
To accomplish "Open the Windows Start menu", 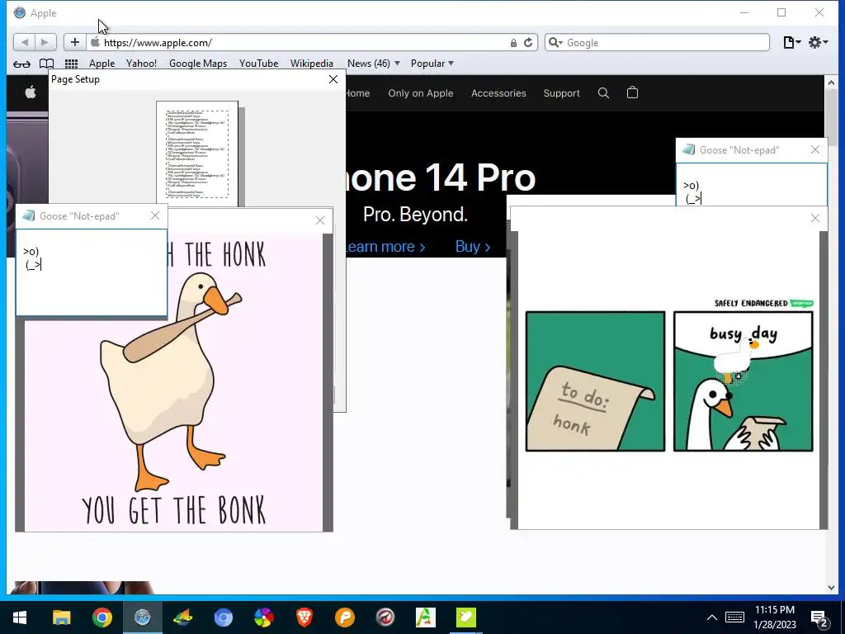I will coord(20,617).
